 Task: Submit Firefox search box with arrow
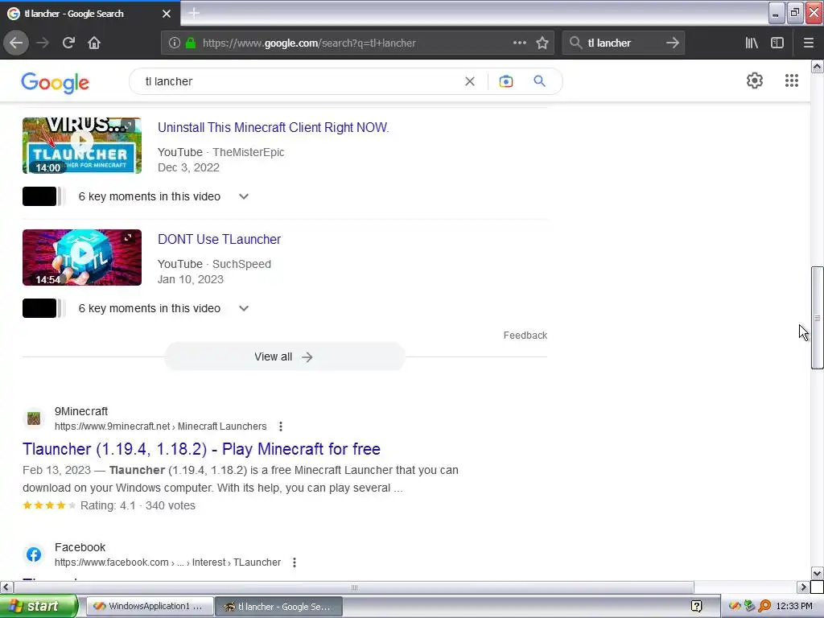[x=673, y=43]
